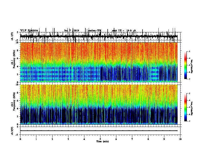Screen dimensions: 203x156
Task: Click the "8" tick label on time axis
Action: click(x=148, y=139)
